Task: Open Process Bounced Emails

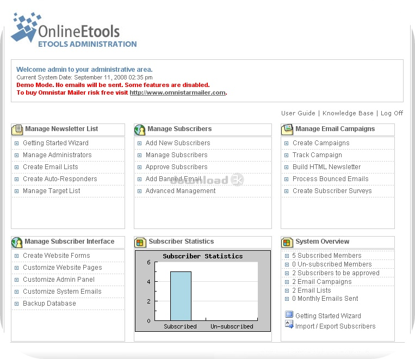Action: click(x=330, y=179)
